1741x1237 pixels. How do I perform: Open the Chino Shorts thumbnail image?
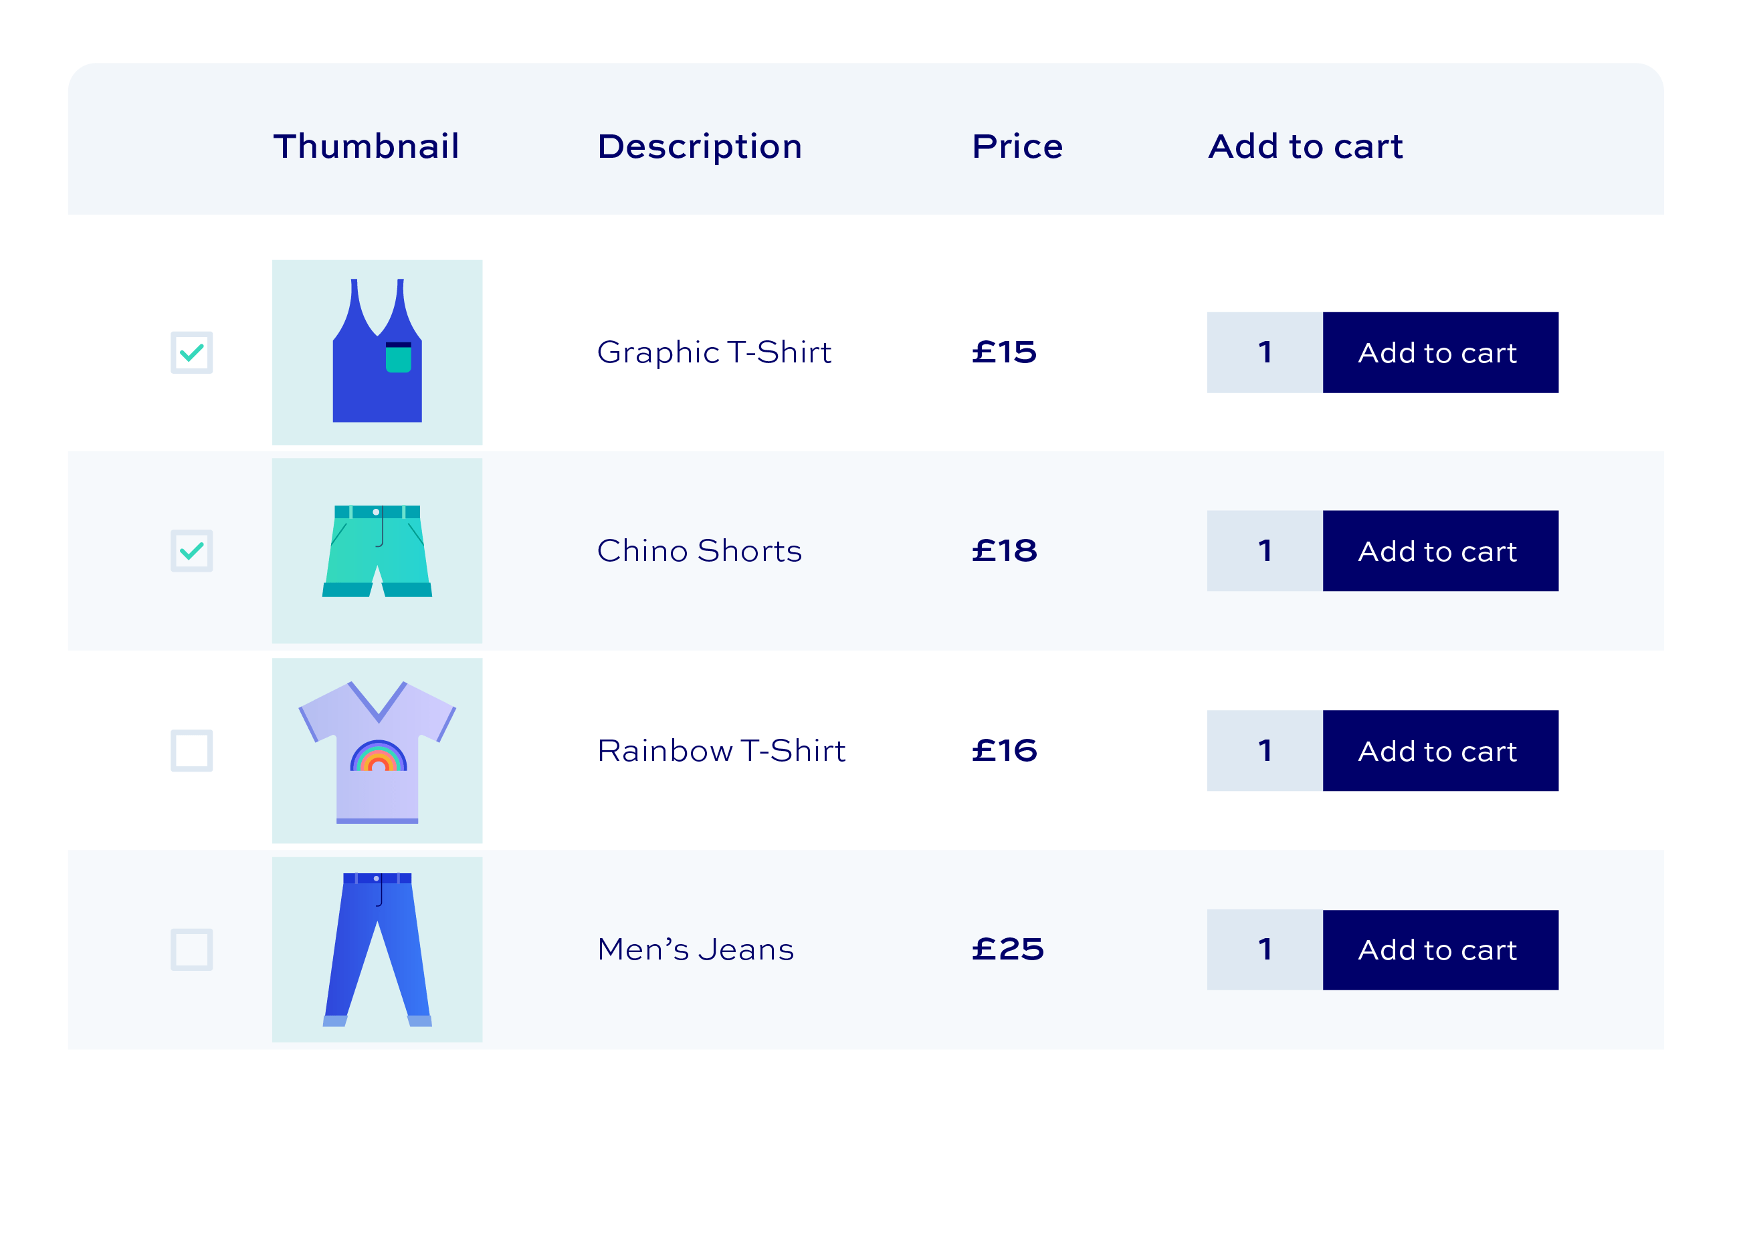coord(377,551)
